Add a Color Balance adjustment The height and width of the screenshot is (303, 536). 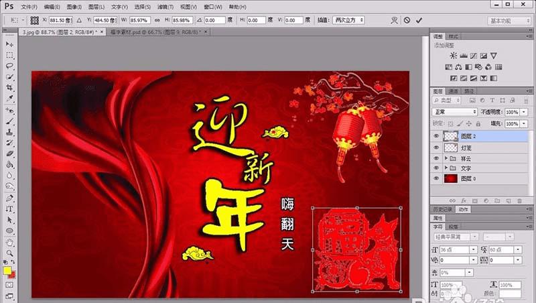point(458,67)
